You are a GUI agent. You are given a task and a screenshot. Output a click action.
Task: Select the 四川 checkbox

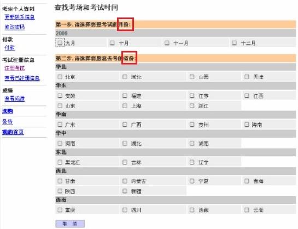coord(125,210)
